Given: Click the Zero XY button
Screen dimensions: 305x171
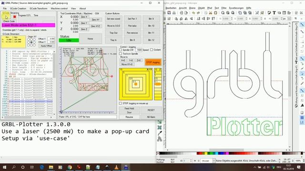Looking at the screenshot, I should coord(95,20).
